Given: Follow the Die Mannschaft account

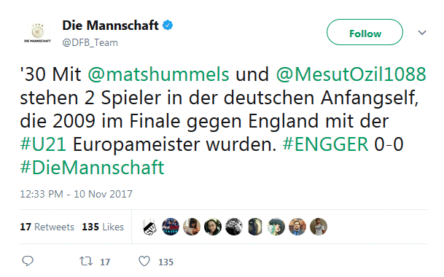Looking at the screenshot, I should pos(365,32).
